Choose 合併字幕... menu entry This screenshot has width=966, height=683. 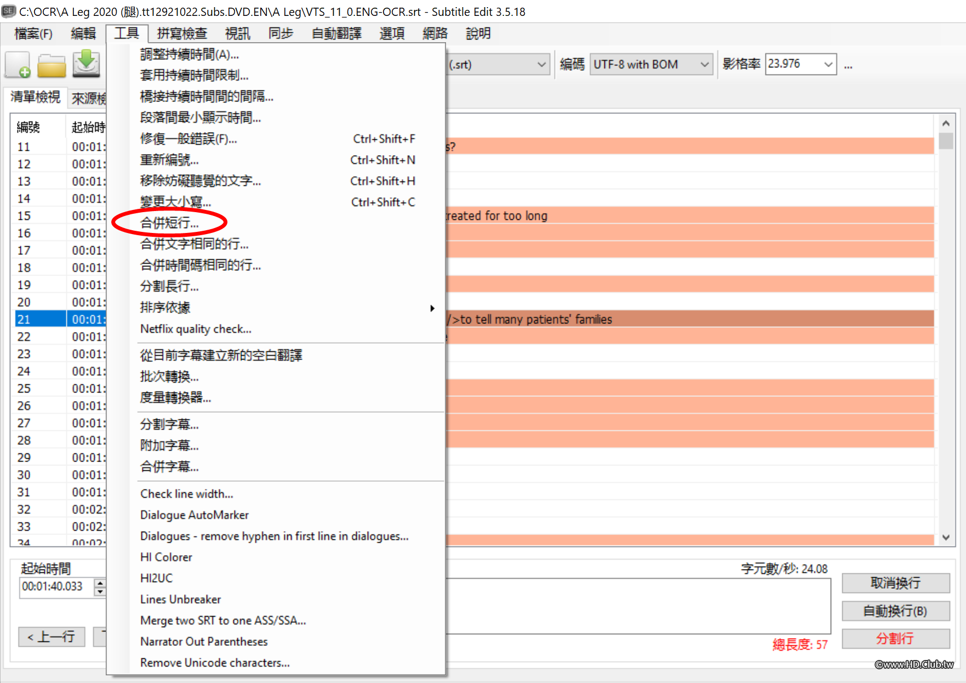277,466
